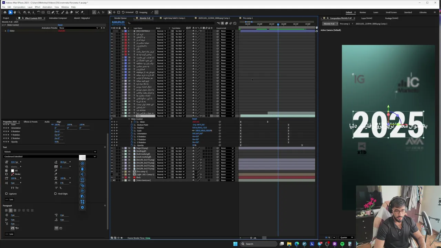Toggle Stroke checkbox in Text properties
The image size is (441, 248).
6,174
